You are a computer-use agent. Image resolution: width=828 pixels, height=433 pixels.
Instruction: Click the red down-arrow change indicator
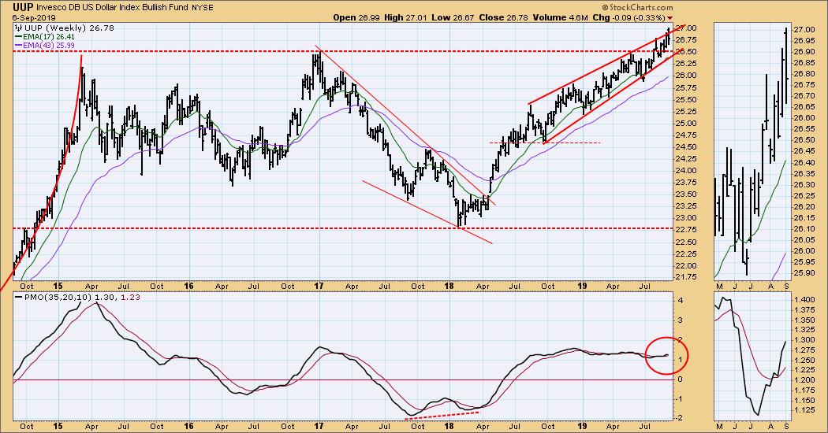(670, 18)
